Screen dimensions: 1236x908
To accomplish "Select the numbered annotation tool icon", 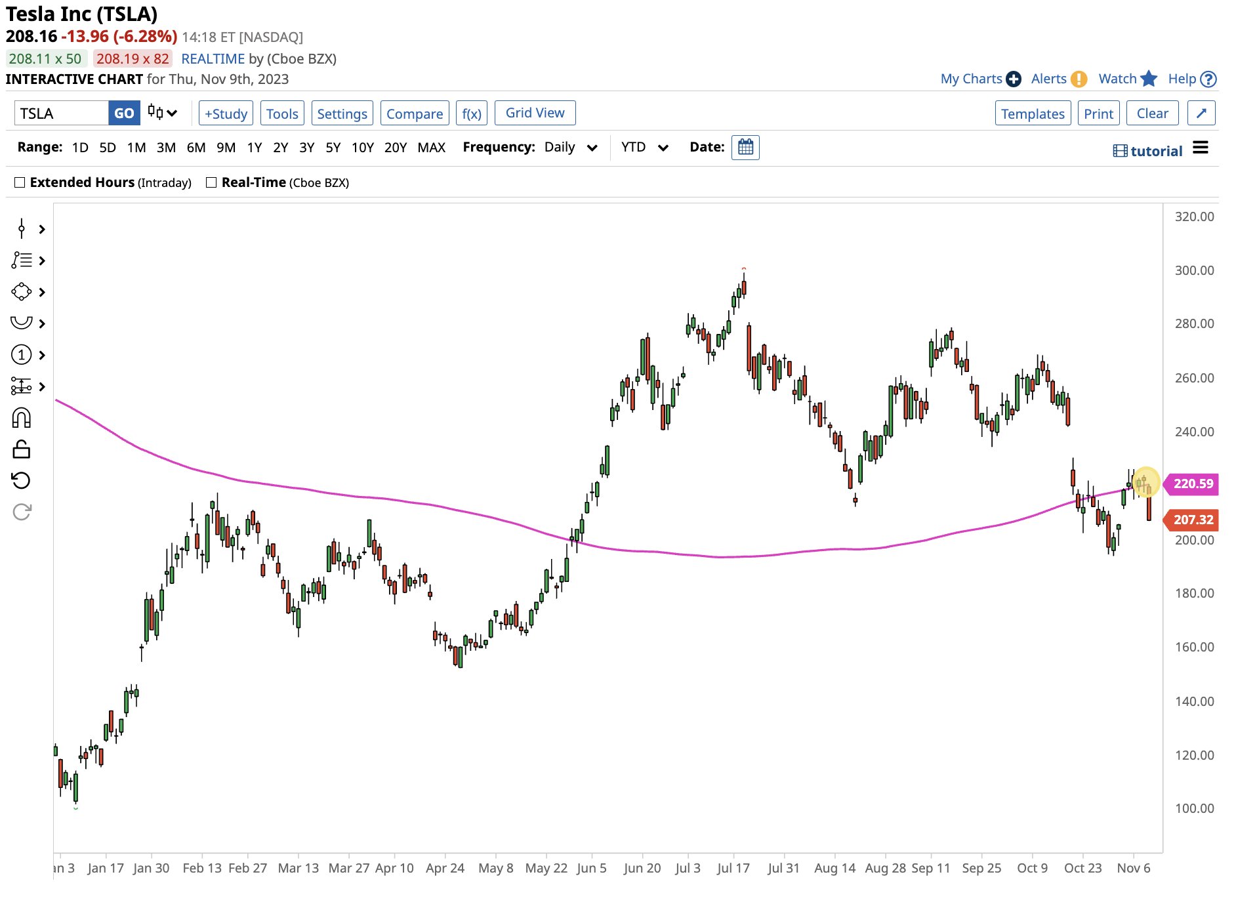I will (x=22, y=355).
